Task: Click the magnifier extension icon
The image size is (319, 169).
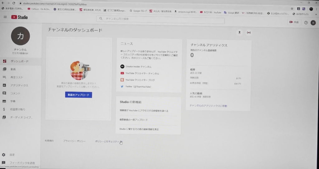Action: [303, 9]
